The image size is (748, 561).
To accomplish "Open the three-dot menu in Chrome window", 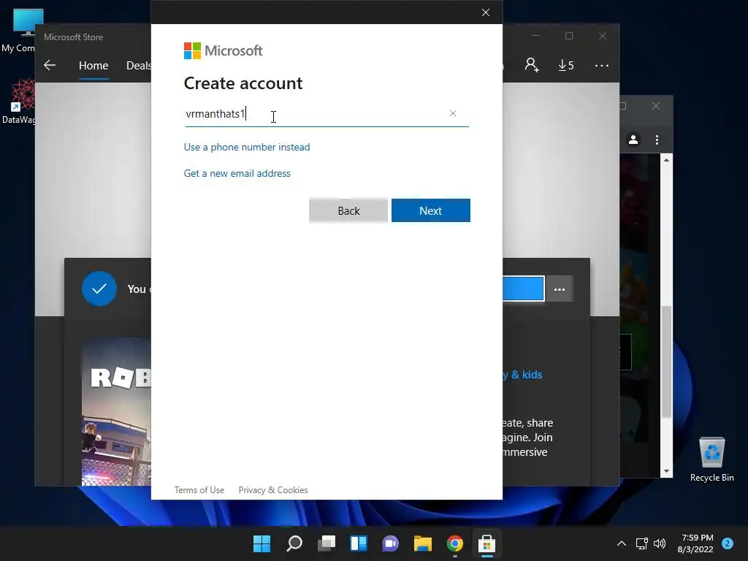I will 657,140.
